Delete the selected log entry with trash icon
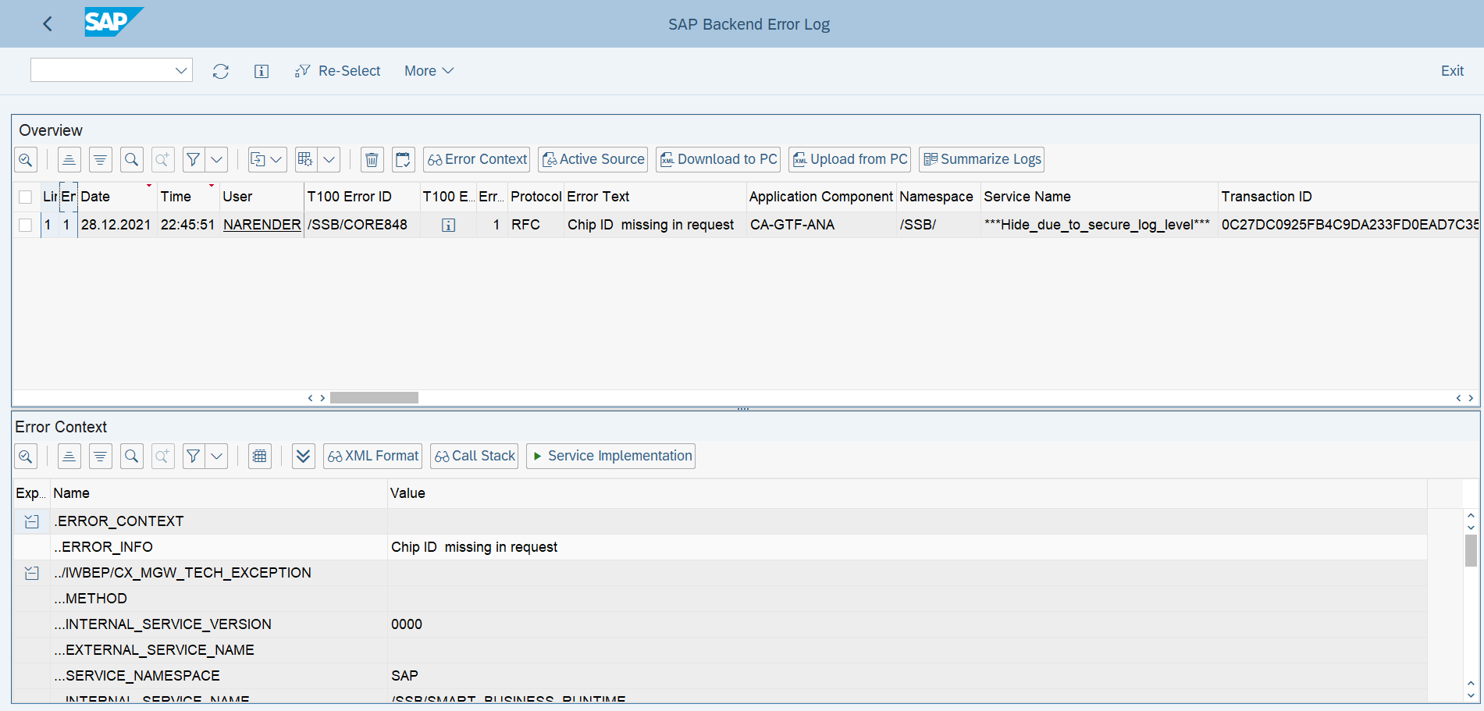Image resolution: width=1484 pixels, height=711 pixels. pos(372,159)
